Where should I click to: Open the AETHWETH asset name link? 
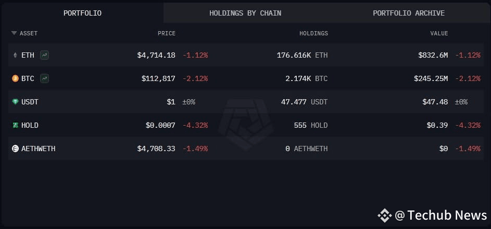coord(38,149)
